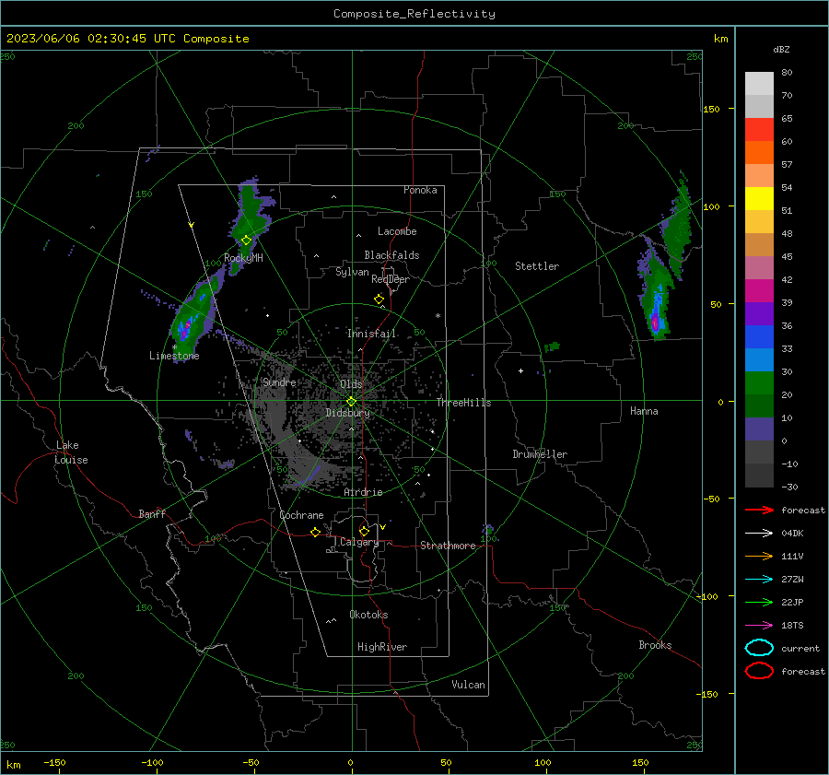Click the green swatch below 30 dBZ
The width and height of the screenshot is (829, 775).
[x=759, y=383]
